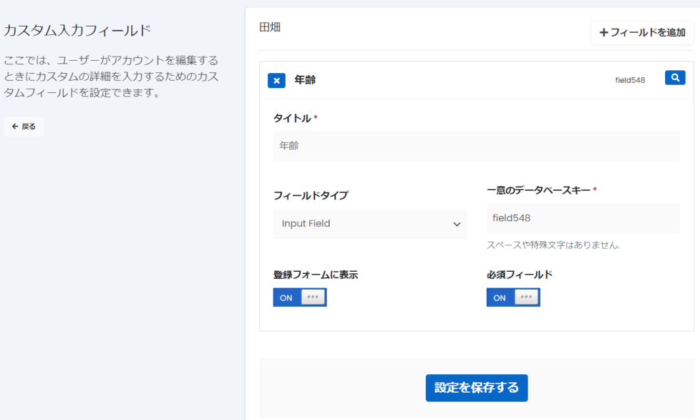
Task: Save with the 設定を保存する button
Action: coord(476,388)
